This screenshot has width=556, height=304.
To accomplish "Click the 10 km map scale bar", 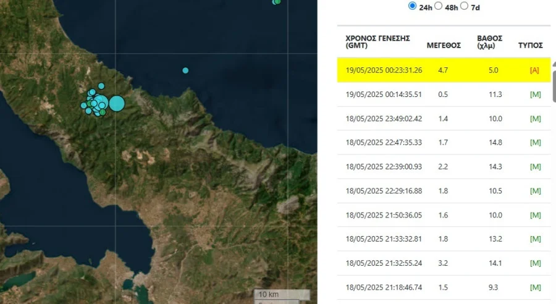I will coord(282,294).
